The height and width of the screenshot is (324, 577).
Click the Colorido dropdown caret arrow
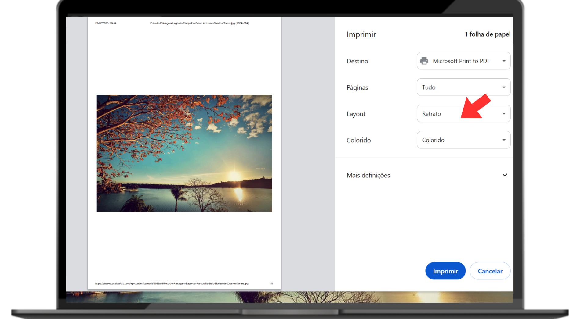(x=504, y=140)
